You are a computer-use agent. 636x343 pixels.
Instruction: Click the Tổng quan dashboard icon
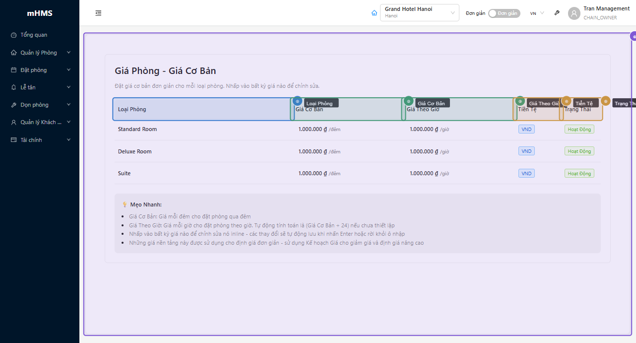14,35
